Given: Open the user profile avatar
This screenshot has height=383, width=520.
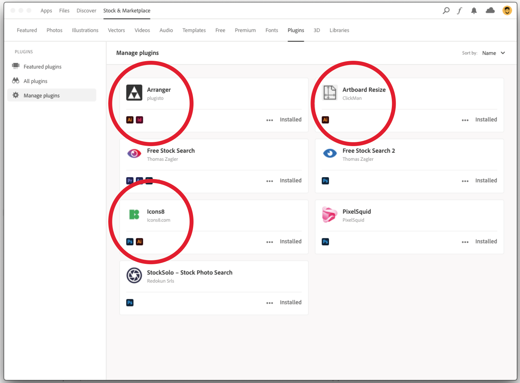Looking at the screenshot, I should [507, 10].
